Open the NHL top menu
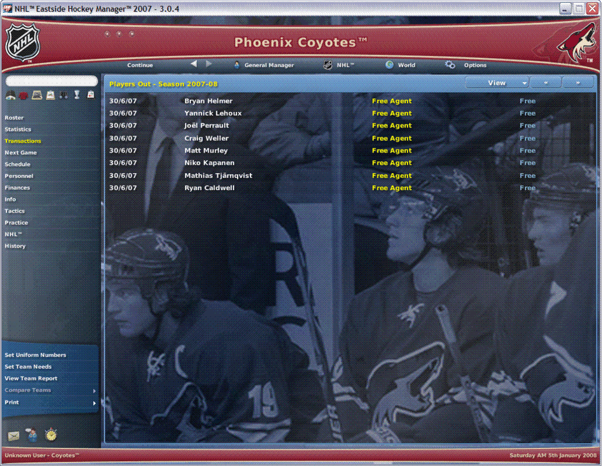 pyautogui.click(x=345, y=65)
